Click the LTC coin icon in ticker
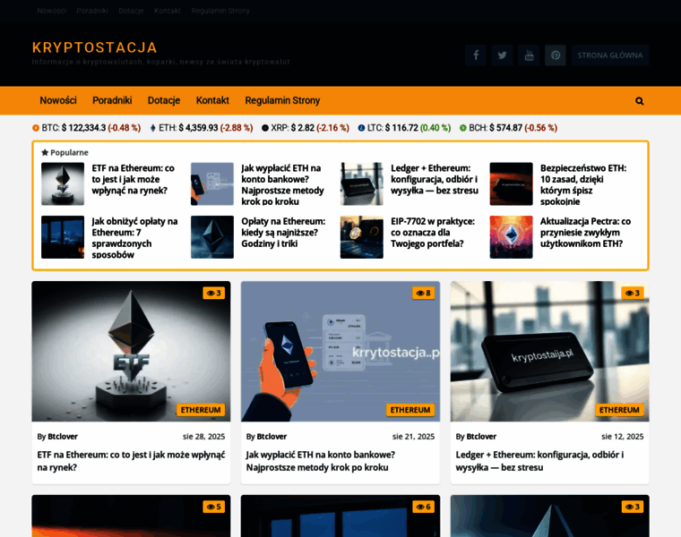Viewport: 681px width, 537px height. click(x=361, y=128)
